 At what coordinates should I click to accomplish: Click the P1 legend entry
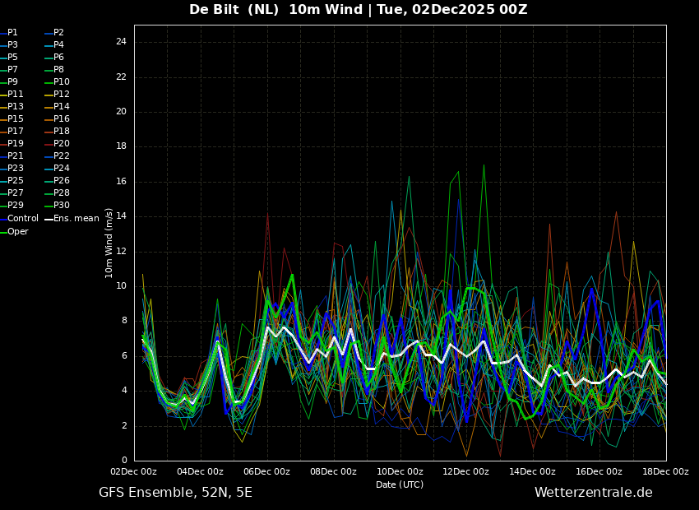coord(12,33)
